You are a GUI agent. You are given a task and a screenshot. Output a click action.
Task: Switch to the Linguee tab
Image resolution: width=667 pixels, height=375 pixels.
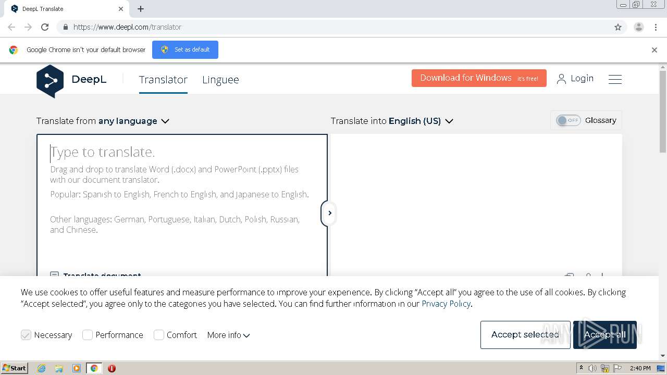coord(220,80)
